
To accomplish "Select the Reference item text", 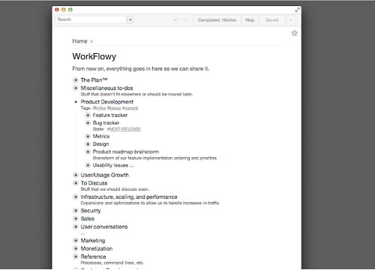I will [x=93, y=257].
